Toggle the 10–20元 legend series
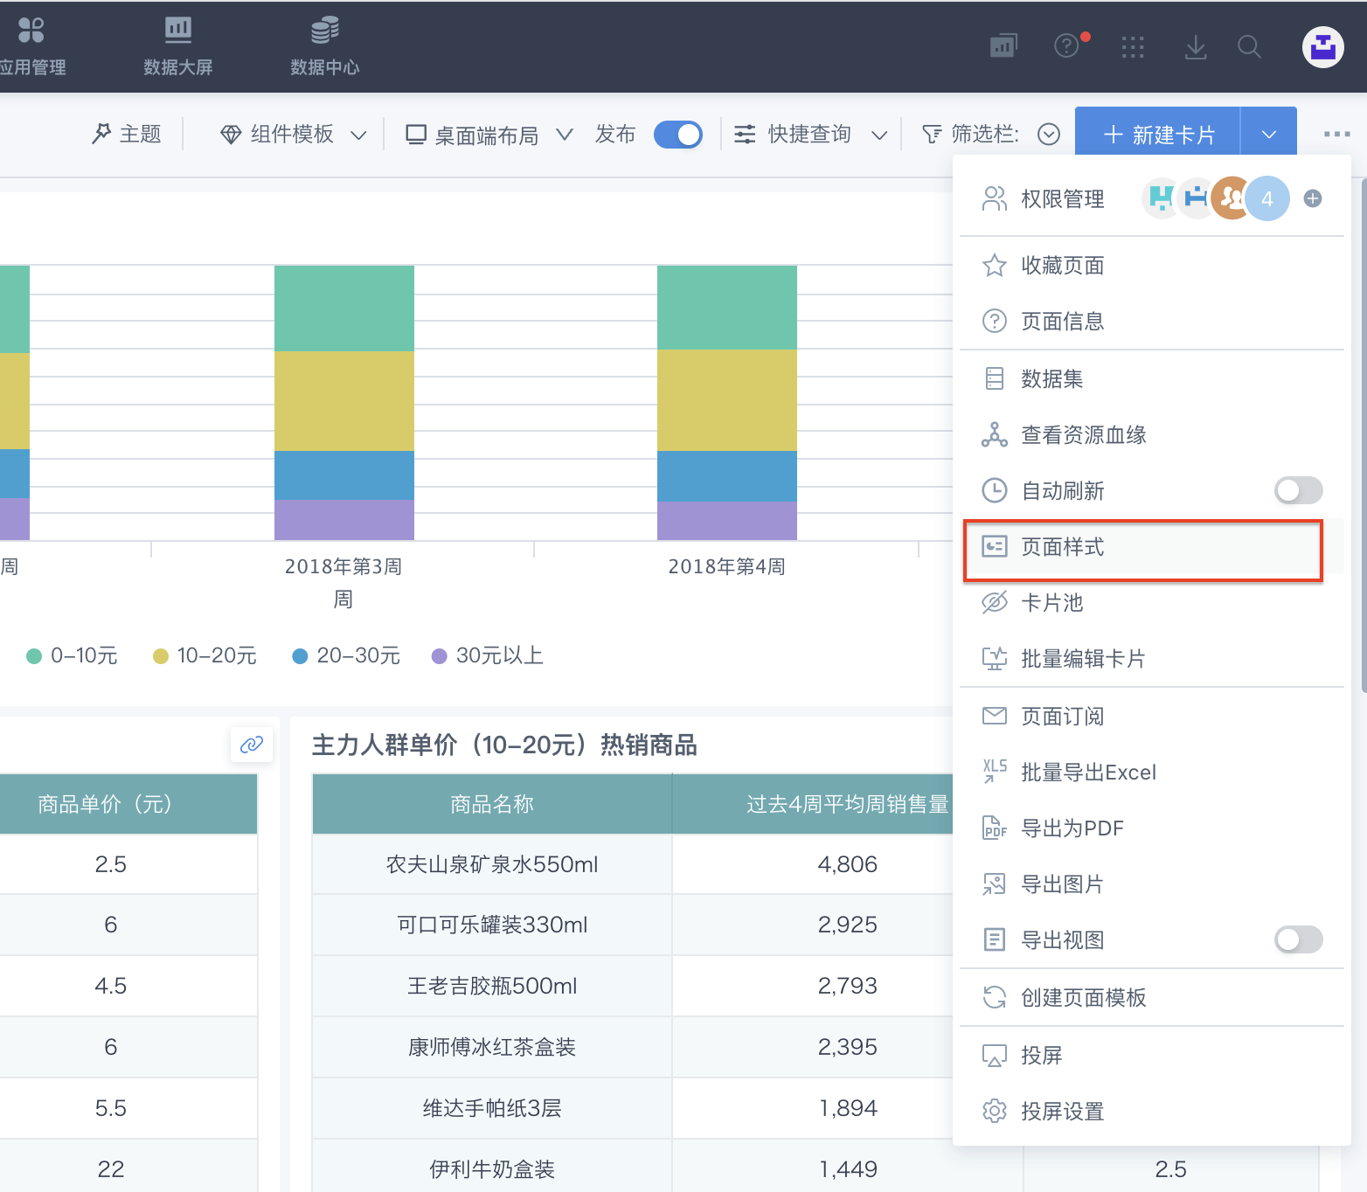Image resolution: width=1367 pixels, height=1192 pixels. tap(205, 655)
